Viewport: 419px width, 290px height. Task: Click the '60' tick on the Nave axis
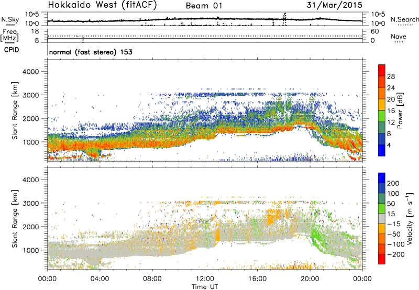(x=374, y=31)
